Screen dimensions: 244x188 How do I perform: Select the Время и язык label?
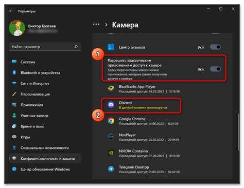tap(32, 126)
